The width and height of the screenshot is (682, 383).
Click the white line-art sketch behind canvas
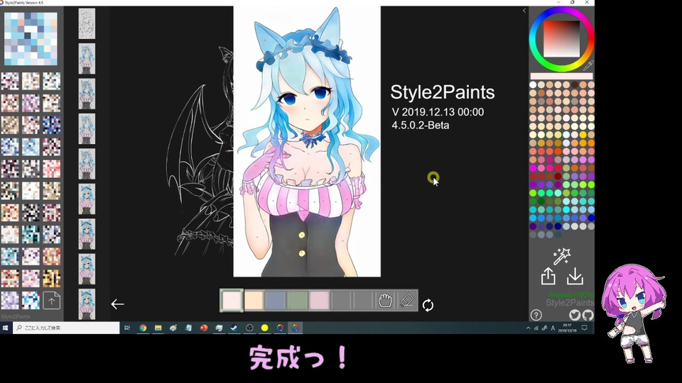[200, 152]
